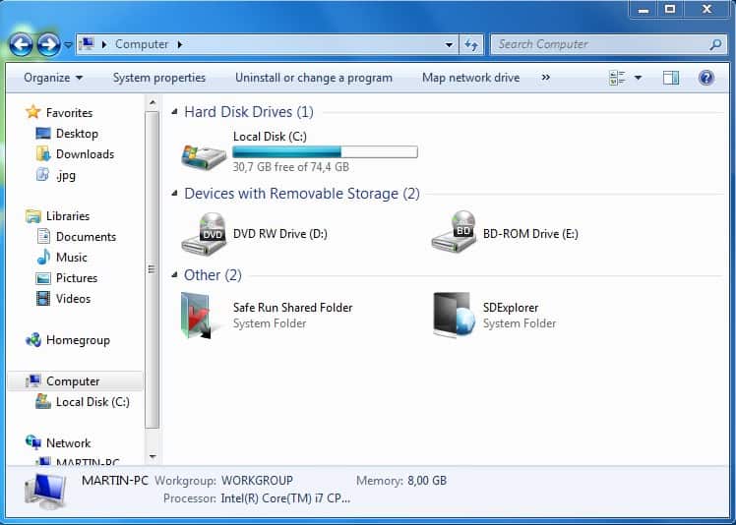The width and height of the screenshot is (736, 525).
Task: Click Computer in the address breadcrumb
Action: point(142,44)
